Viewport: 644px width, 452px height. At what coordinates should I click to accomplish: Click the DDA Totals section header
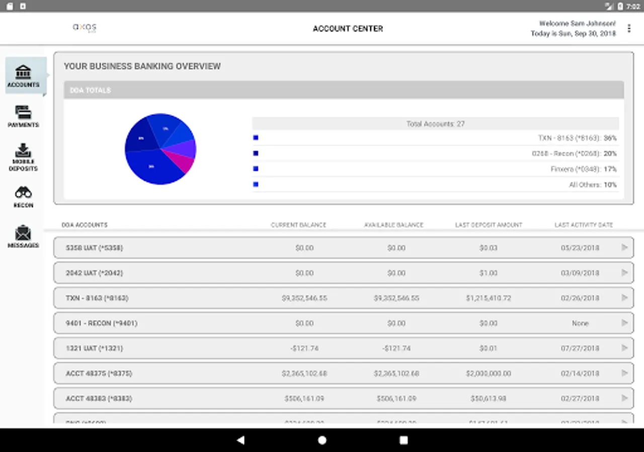click(344, 90)
